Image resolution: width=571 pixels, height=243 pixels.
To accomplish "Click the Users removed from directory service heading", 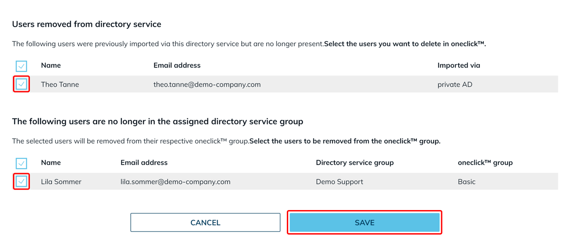I will [x=87, y=24].
